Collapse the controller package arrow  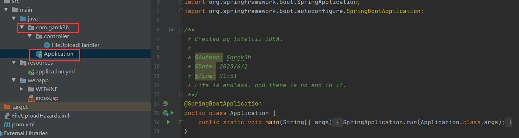point(30,36)
